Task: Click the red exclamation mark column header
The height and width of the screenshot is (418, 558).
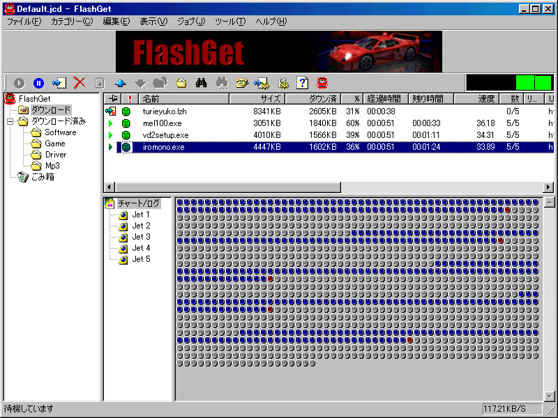Action: 130,99
